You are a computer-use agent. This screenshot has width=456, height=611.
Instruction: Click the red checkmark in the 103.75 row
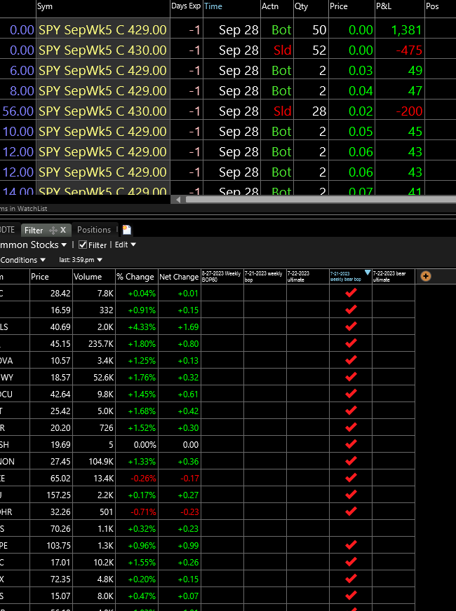(x=351, y=545)
